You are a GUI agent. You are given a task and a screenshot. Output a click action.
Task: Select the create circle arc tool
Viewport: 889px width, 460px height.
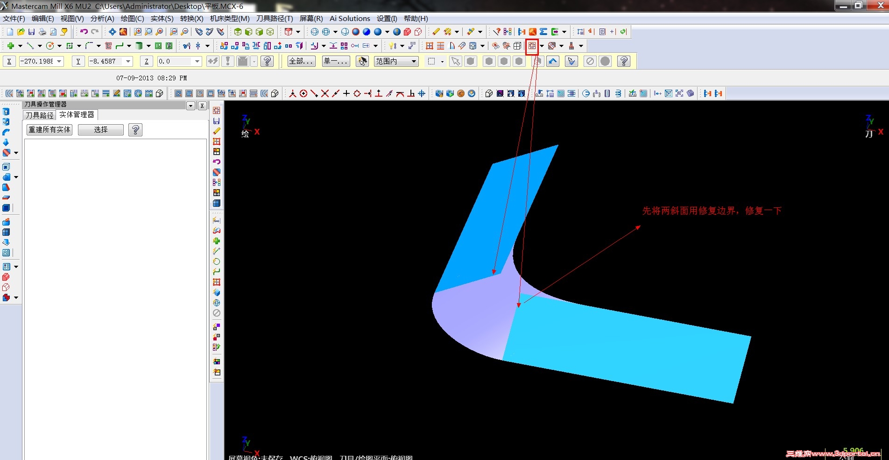point(50,46)
